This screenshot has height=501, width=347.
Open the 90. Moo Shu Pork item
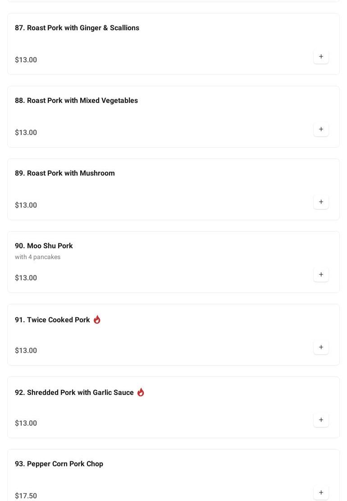coord(44,246)
